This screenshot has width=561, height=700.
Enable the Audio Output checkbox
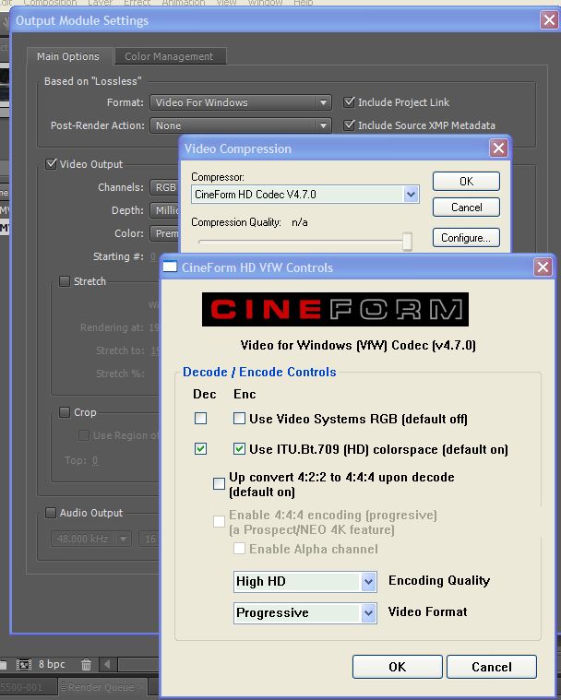[x=51, y=513]
